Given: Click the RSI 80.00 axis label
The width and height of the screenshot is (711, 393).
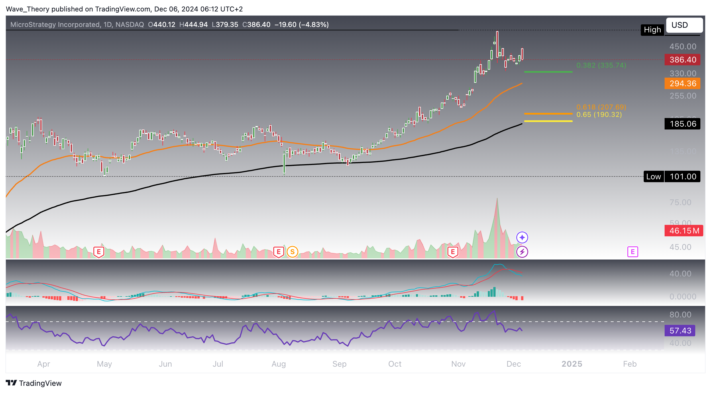Looking at the screenshot, I should [x=680, y=315].
